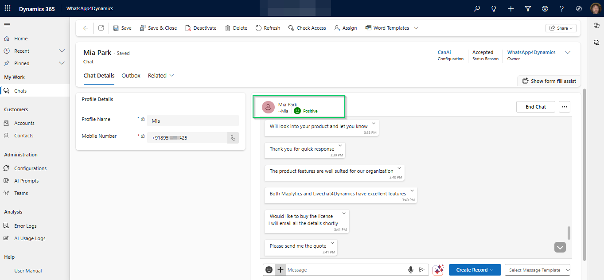Open Chats in the left navigation

[20, 91]
